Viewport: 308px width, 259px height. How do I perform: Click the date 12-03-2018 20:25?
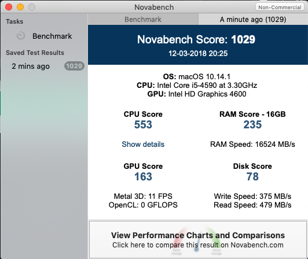point(198,53)
